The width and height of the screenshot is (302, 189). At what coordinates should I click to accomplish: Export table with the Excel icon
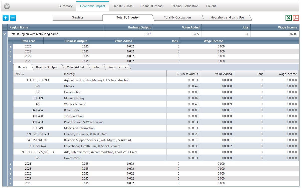(289, 18)
